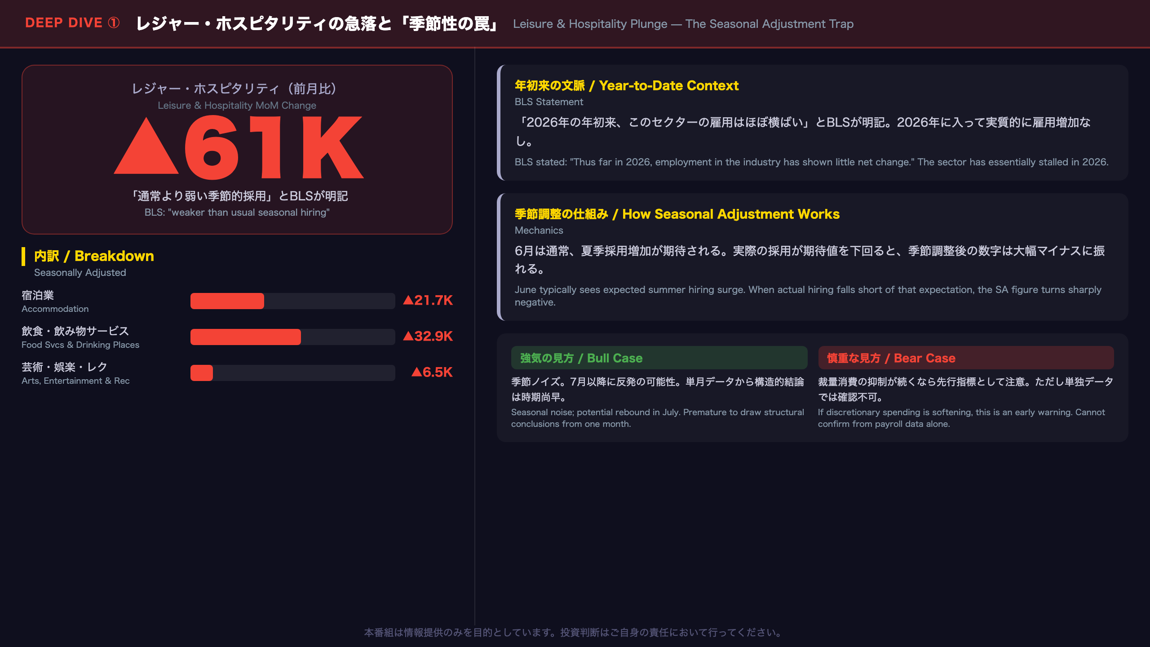Click the ▲32.9K value
Image resolution: width=1150 pixels, height=647 pixels.
pos(428,336)
